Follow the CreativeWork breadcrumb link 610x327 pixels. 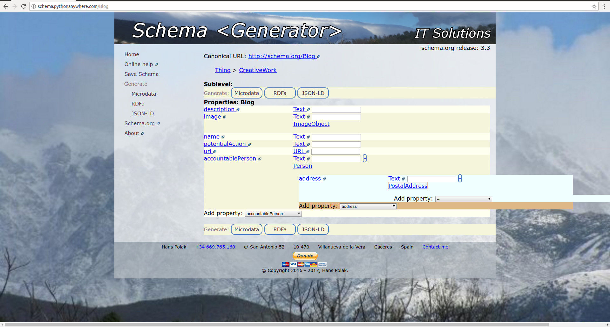(258, 70)
